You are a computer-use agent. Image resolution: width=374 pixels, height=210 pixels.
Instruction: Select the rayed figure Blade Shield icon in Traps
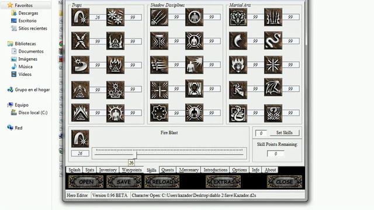pos(116,113)
